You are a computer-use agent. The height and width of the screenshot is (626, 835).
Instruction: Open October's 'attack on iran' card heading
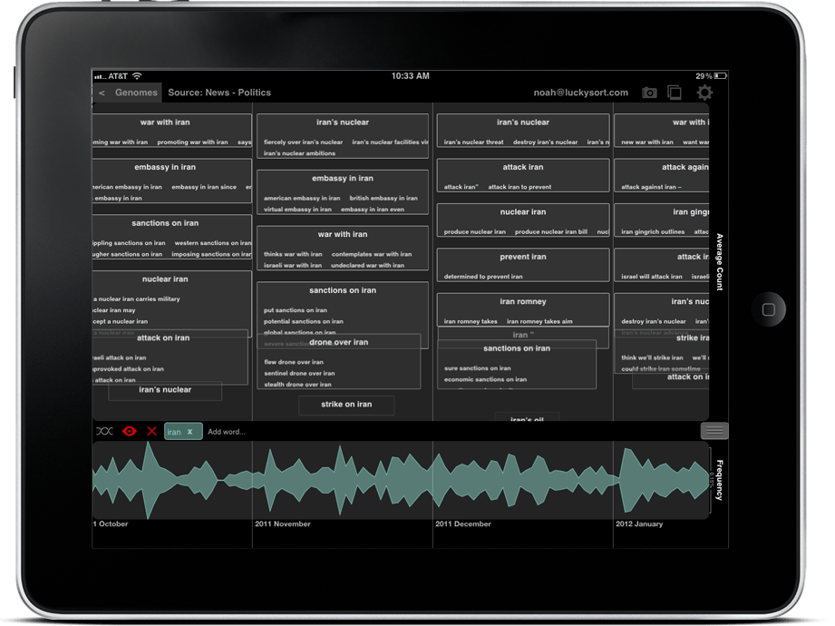(163, 338)
